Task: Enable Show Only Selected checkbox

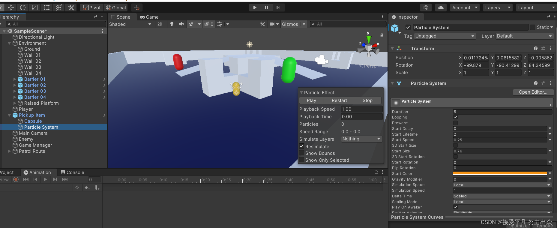Action: point(302,160)
